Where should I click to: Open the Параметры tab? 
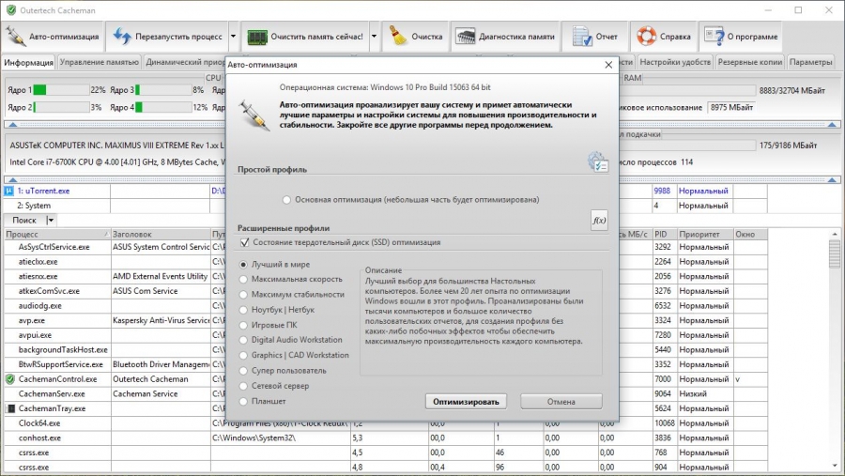coord(810,62)
